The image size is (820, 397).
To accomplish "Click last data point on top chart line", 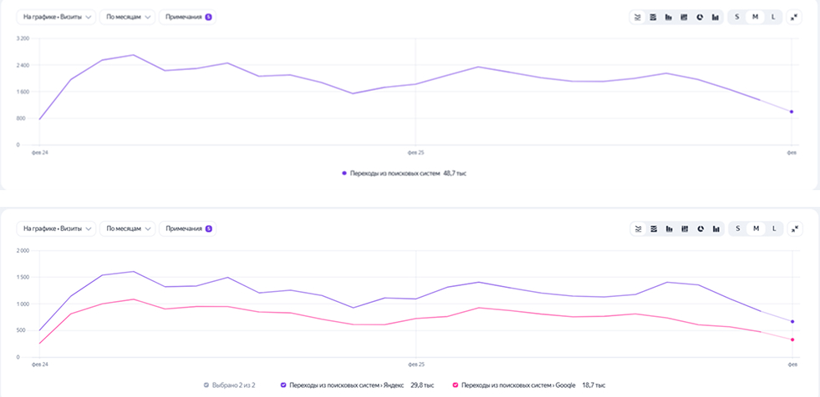I will (x=791, y=112).
